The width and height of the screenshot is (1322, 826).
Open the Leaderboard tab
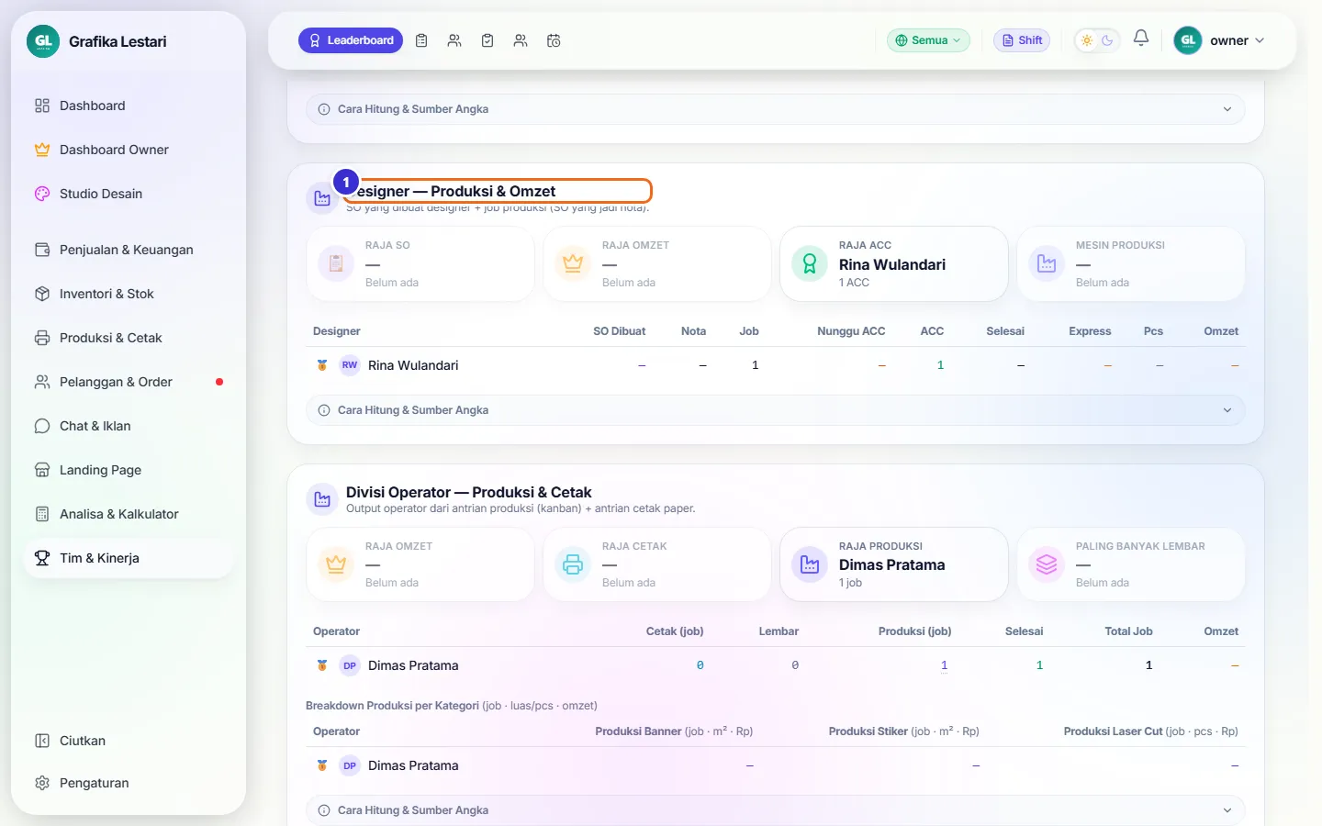(x=351, y=40)
